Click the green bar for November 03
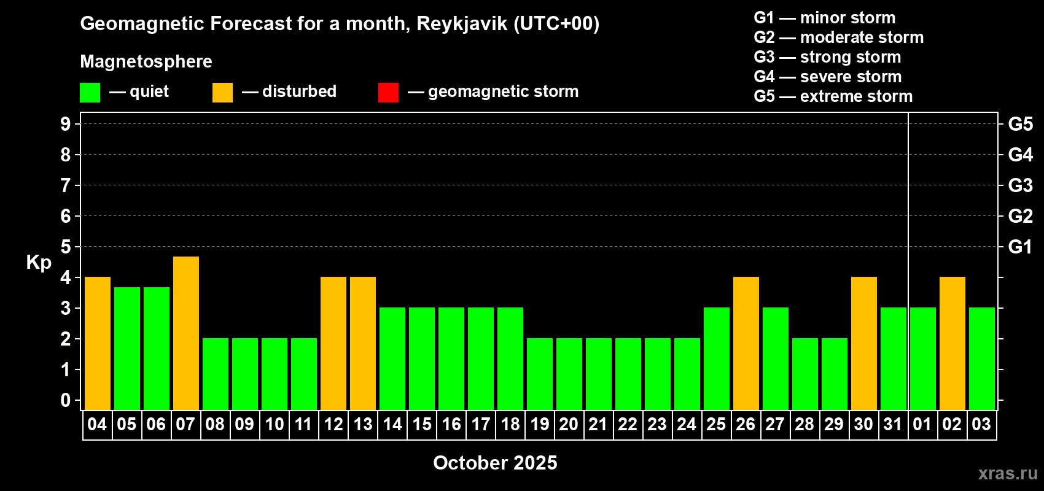This screenshot has width=1044, height=491. pyautogui.click(x=982, y=359)
